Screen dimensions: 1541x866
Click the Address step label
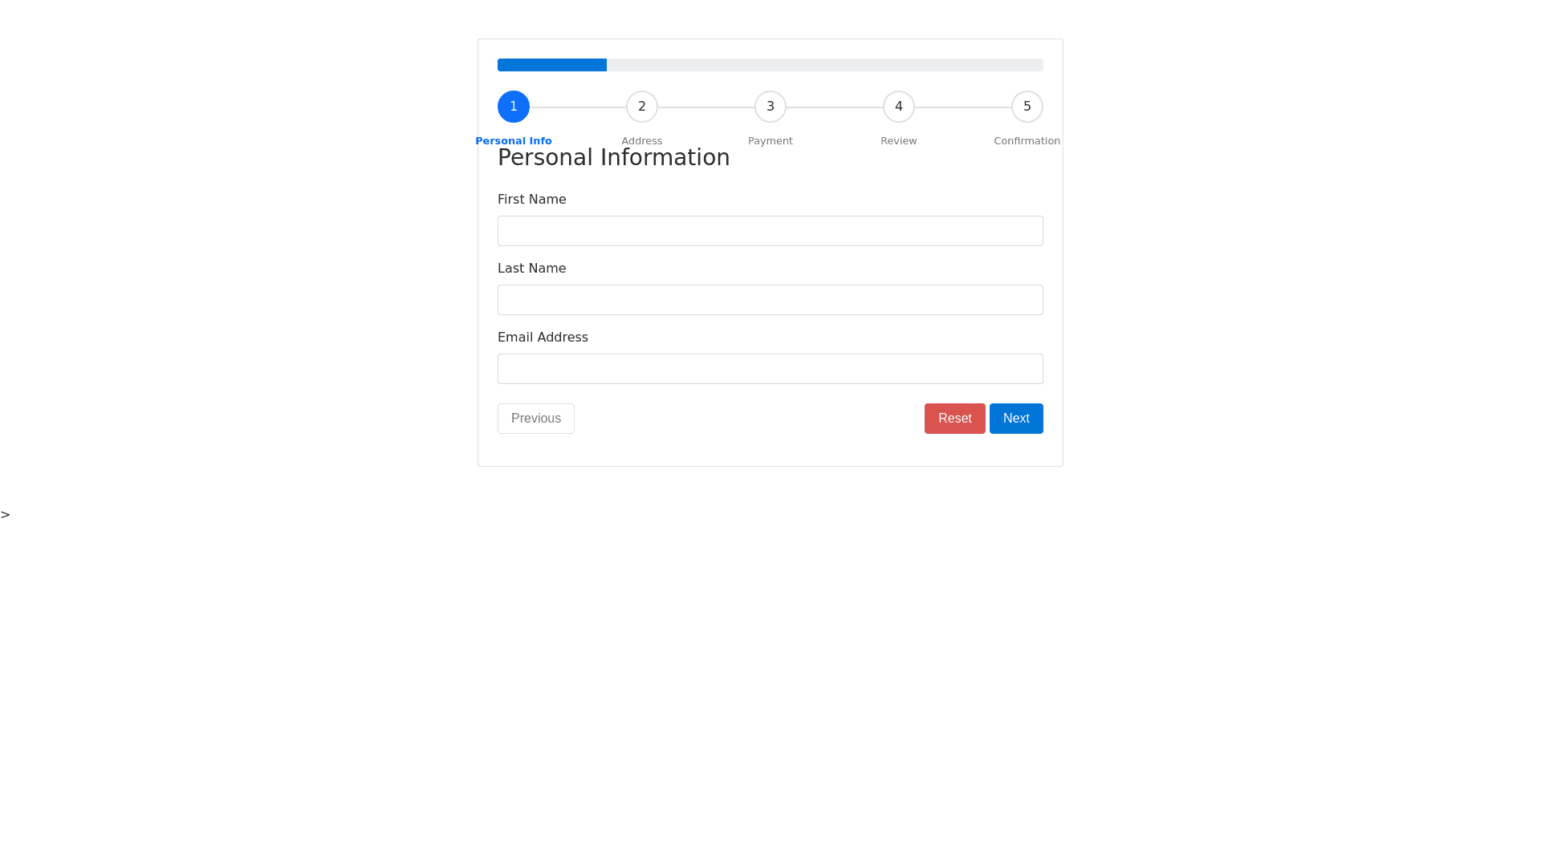tap(642, 140)
